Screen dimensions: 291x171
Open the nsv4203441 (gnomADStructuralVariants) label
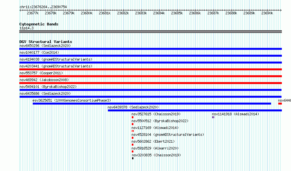point(56,66)
